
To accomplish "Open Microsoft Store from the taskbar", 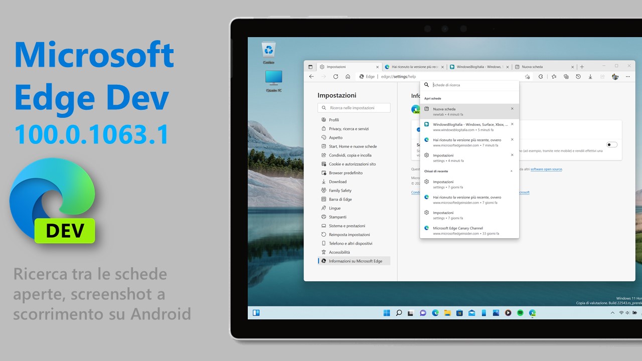I will [459, 312].
